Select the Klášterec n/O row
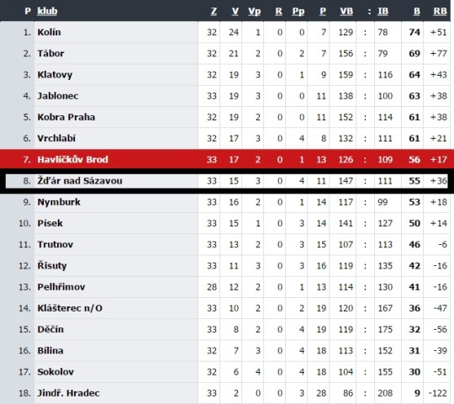Viewport: 454px width, 404px height. 225,308
